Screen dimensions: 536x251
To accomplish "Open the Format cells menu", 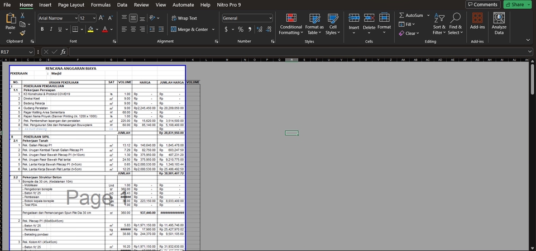I will (x=384, y=24).
